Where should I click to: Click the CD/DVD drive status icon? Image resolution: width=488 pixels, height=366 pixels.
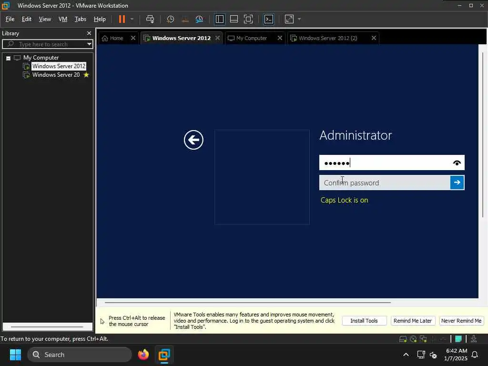(413, 339)
